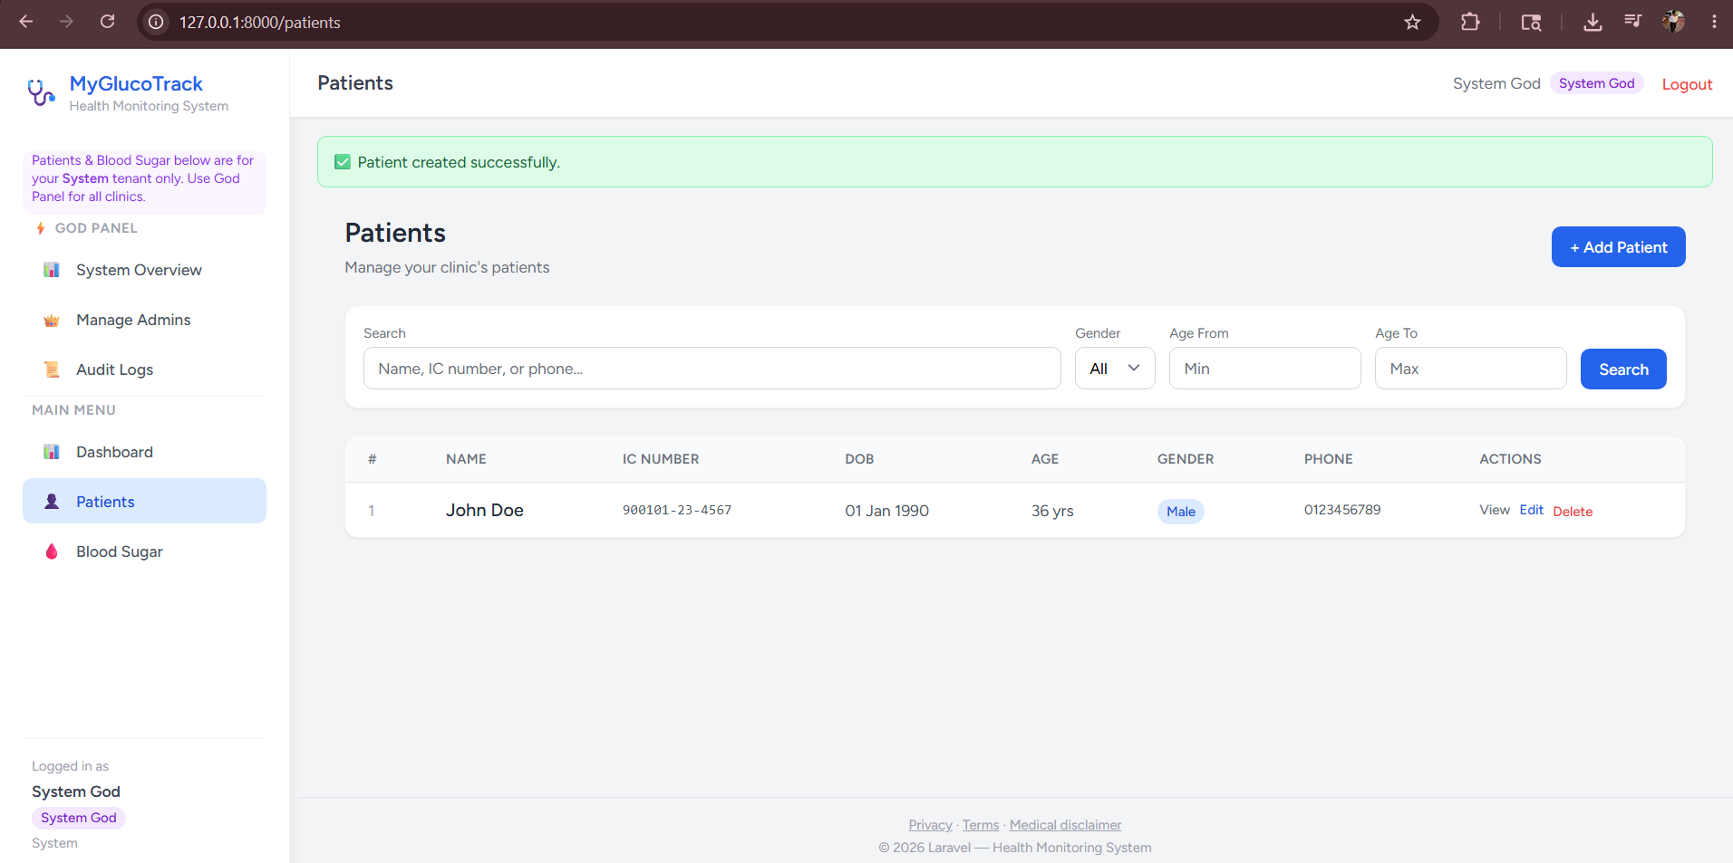Focus the Age To Max field
This screenshot has height=863, width=1733.
[1470, 369]
